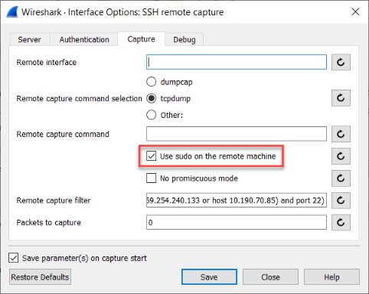Image resolution: width=369 pixels, height=294 pixels.
Task: Open the Authentication tab
Action: pos(84,40)
